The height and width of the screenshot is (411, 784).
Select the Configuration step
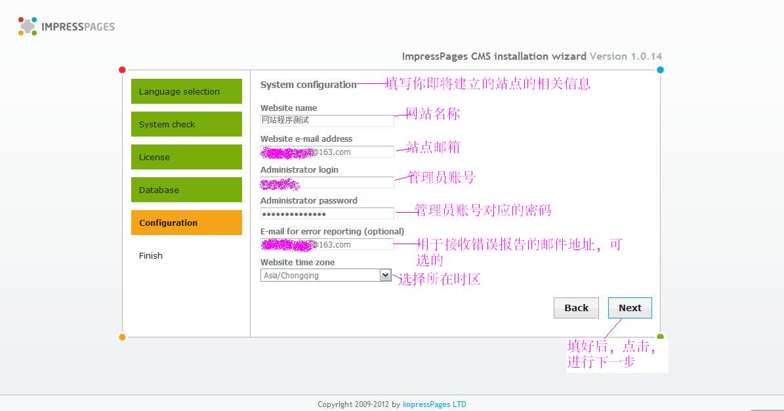(186, 223)
